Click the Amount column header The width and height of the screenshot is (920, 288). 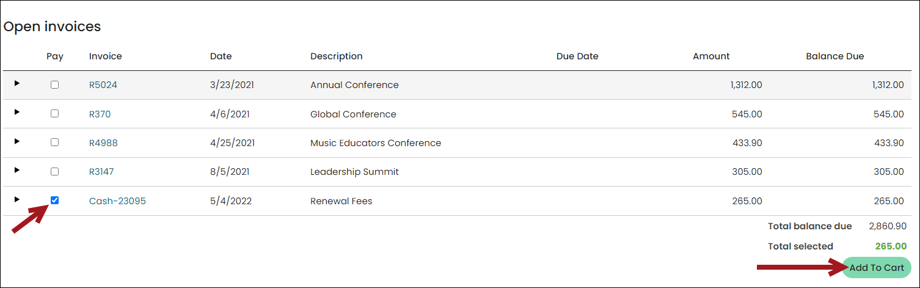(711, 56)
